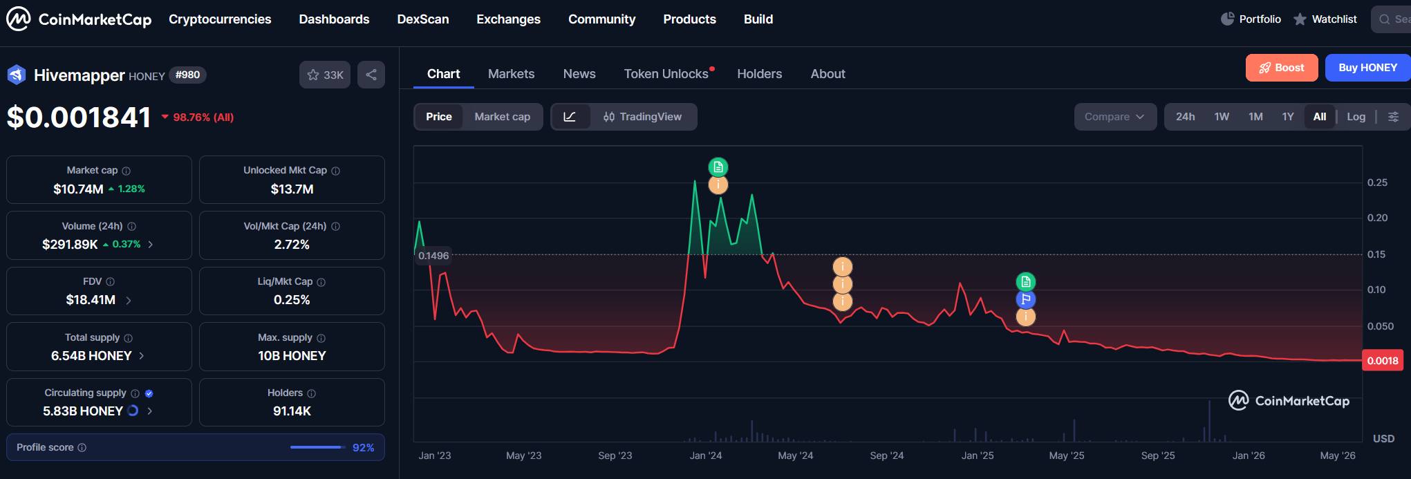This screenshot has width=1411, height=479.
Task: Select the Market cap chart toggle
Action: [503, 117]
